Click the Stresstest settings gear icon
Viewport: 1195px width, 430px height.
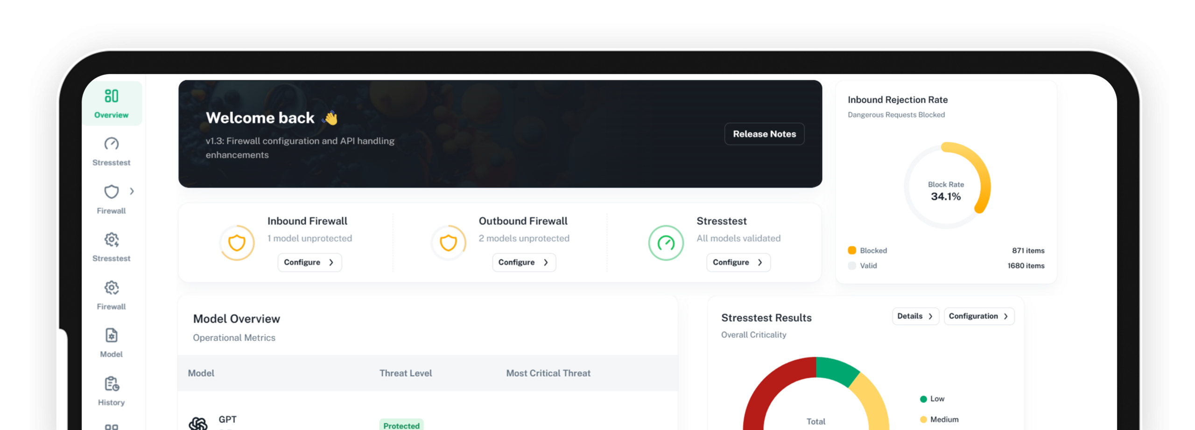111,241
